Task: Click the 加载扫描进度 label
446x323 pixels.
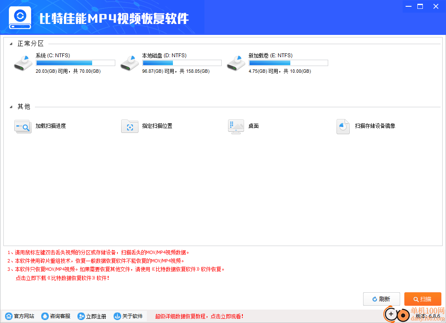Action: (50, 126)
